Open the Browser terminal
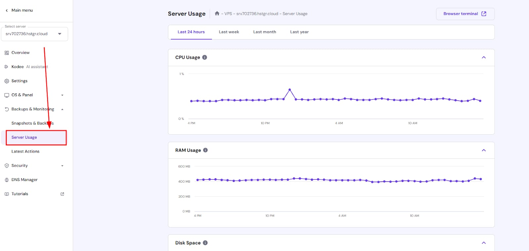 (465, 14)
